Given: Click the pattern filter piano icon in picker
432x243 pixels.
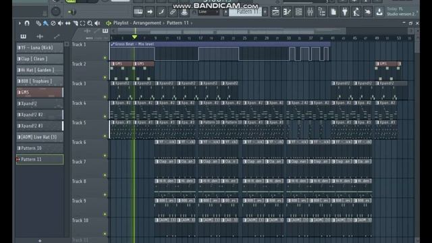Looking at the screenshot, I should click(24, 36).
